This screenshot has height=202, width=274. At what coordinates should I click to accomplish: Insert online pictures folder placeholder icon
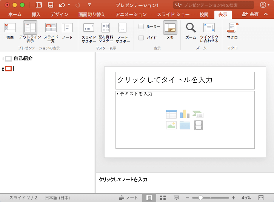(185, 125)
